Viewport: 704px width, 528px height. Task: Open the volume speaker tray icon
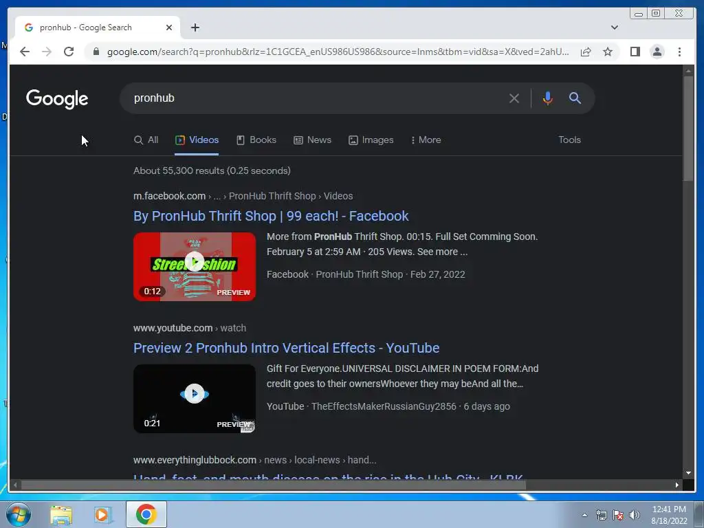pyautogui.click(x=634, y=515)
